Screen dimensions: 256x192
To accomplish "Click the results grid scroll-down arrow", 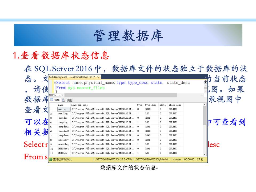I will click(205, 154).
